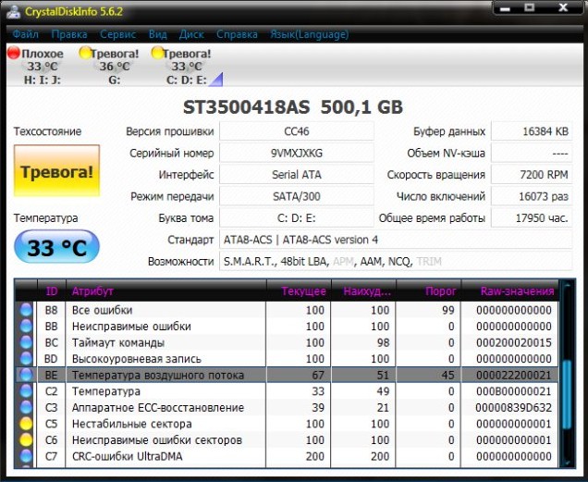Click the yellow Тревога! health status button
The height and width of the screenshot is (482, 588).
click(x=56, y=171)
